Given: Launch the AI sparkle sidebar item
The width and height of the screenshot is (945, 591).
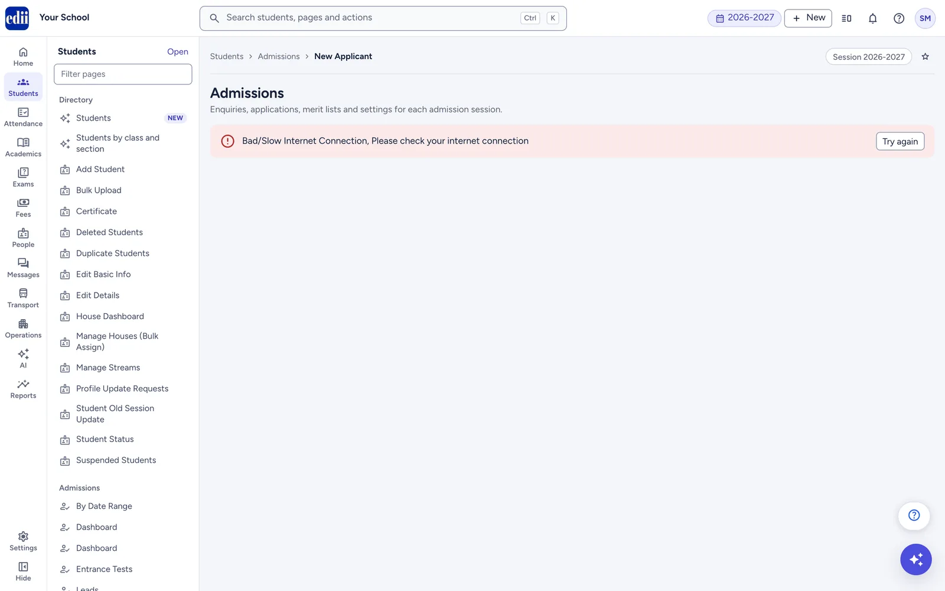Looking at the screenshot, I should point(23,359).
